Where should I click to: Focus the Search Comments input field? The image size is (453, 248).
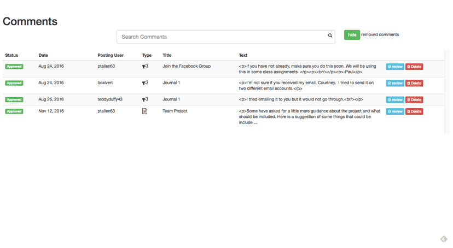point(225,37)
